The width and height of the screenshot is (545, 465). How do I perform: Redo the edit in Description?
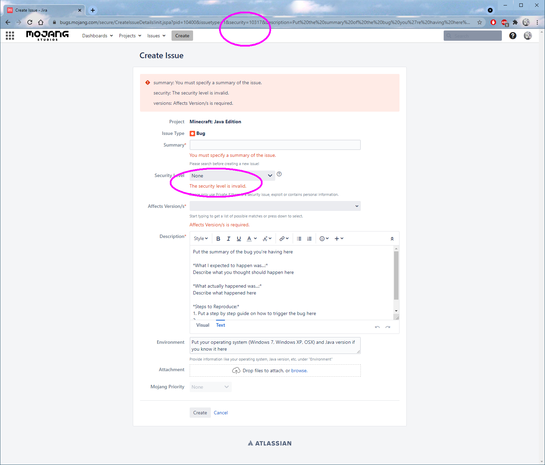coord(388,327)
